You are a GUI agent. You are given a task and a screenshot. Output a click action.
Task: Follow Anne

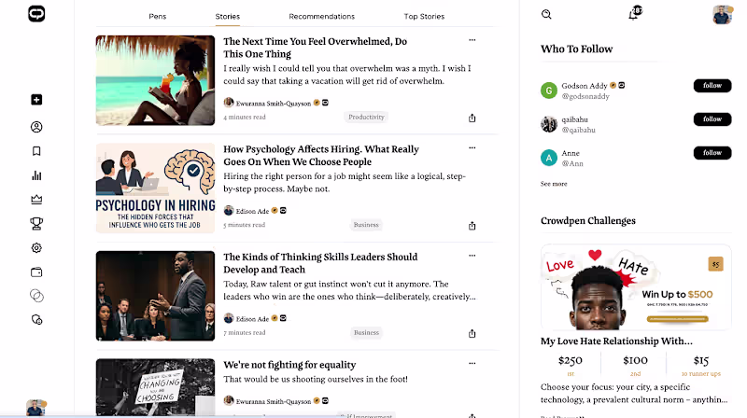(x=712, y=153)
